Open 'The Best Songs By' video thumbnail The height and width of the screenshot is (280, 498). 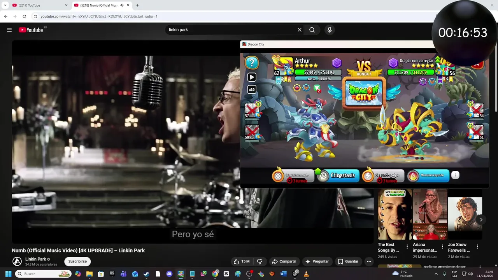pos(395,214)
